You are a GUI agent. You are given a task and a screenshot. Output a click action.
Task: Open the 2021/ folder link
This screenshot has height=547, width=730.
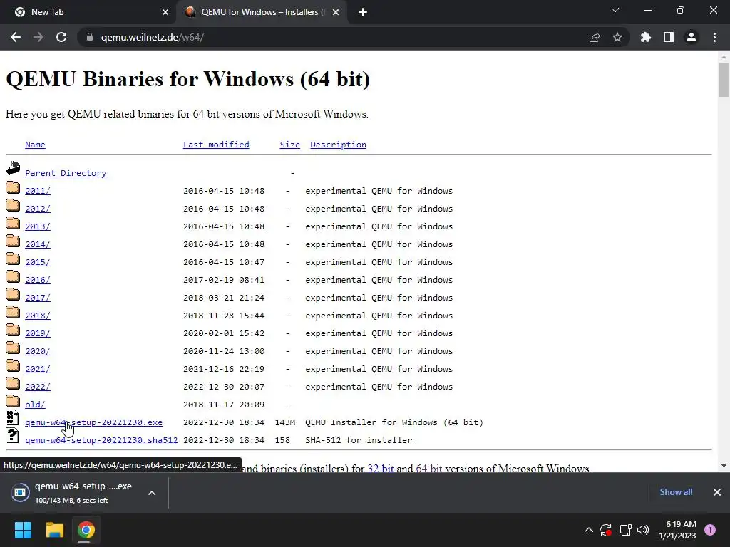pyautogui.click(x=38, y=369)
